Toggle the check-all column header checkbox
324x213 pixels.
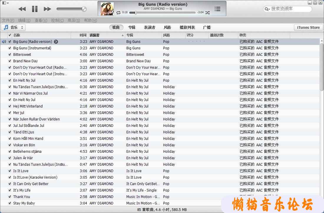[10, 35]
